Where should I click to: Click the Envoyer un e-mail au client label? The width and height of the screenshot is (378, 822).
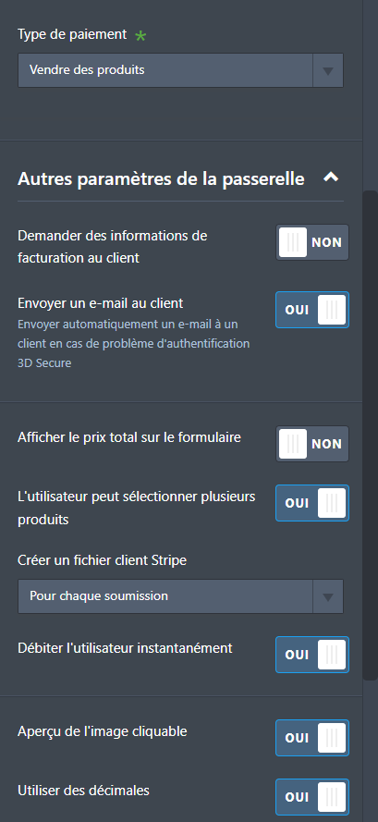(x=101, y=303)
